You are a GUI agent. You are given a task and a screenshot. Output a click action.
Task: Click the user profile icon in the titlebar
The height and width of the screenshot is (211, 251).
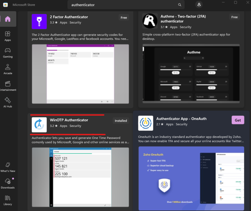pos(199,4)
